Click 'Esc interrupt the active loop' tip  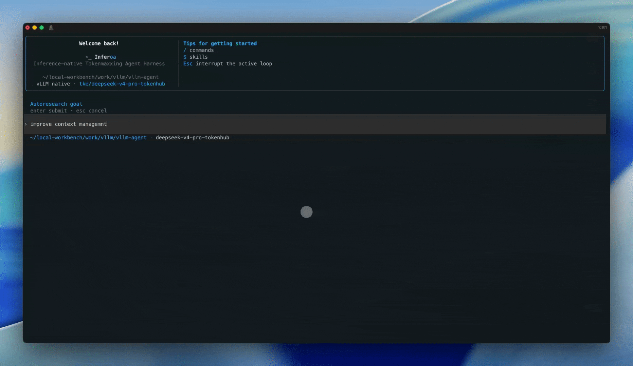228,64
